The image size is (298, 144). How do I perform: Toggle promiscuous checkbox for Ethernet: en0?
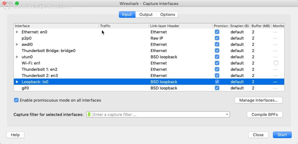[217, 32]
